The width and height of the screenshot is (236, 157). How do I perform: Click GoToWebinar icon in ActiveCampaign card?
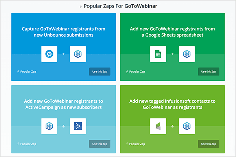point(49,126)
